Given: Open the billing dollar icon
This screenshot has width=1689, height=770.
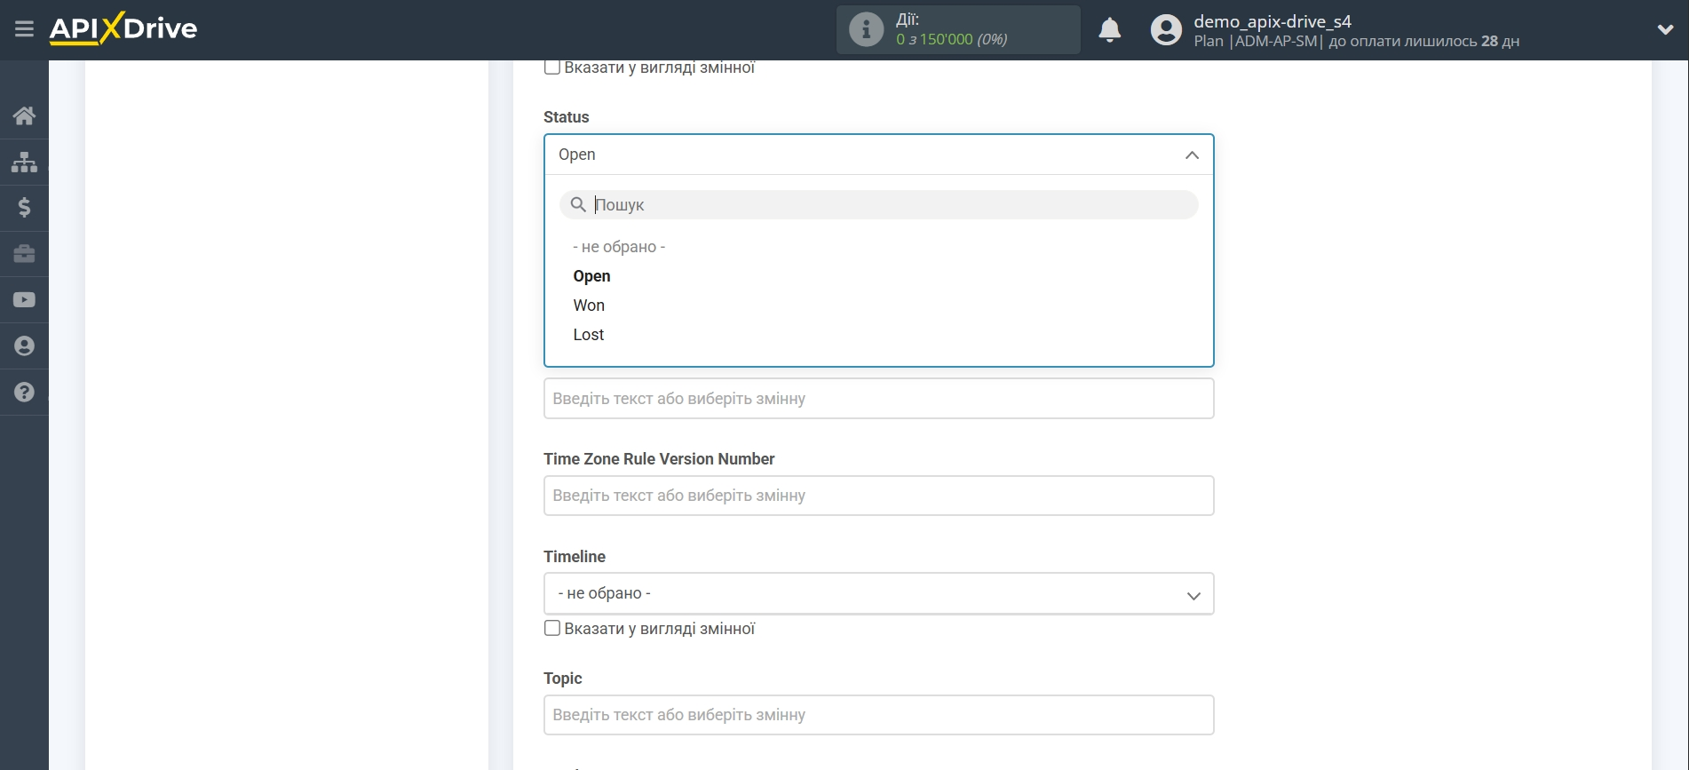Looking at the screenshot, I should pos(24,208).
